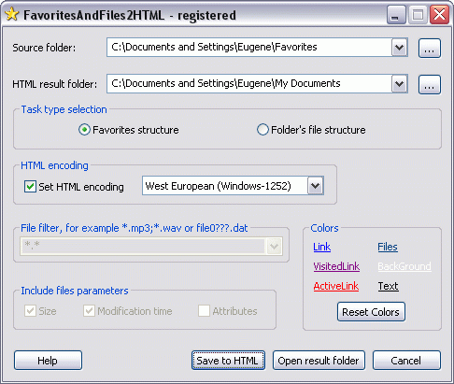Change the BackGround color
Image resolution: width=454 pixels, height=384 pixels.
pyautogui.click(x=404, y=266)
